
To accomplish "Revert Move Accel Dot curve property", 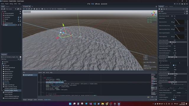I will [172, 22].
